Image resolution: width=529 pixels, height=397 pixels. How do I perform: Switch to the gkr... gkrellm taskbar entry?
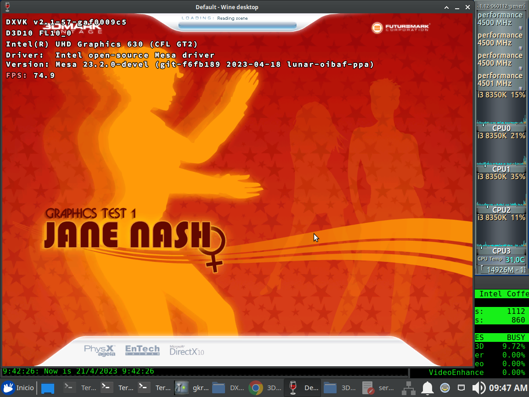[192, 388]
